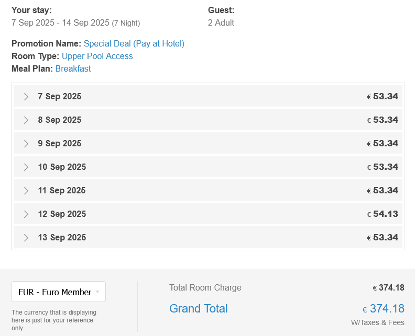Toggle the 11 Sep 2025 chevron icon
This screenshot has width=415, height=336.
26,191
